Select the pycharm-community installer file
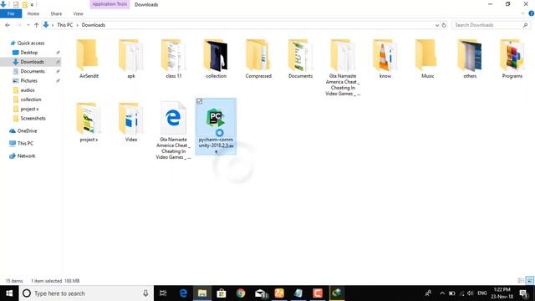The height and width of the screenshot is (301, 535). tap(216, 126)
